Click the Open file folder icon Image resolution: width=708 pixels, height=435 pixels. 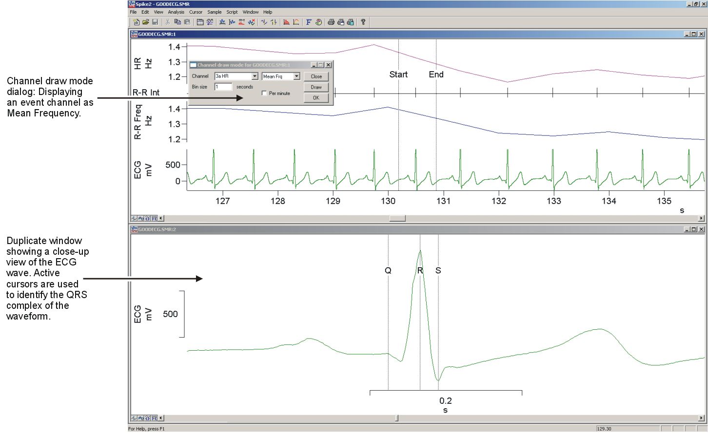[145, 22]
